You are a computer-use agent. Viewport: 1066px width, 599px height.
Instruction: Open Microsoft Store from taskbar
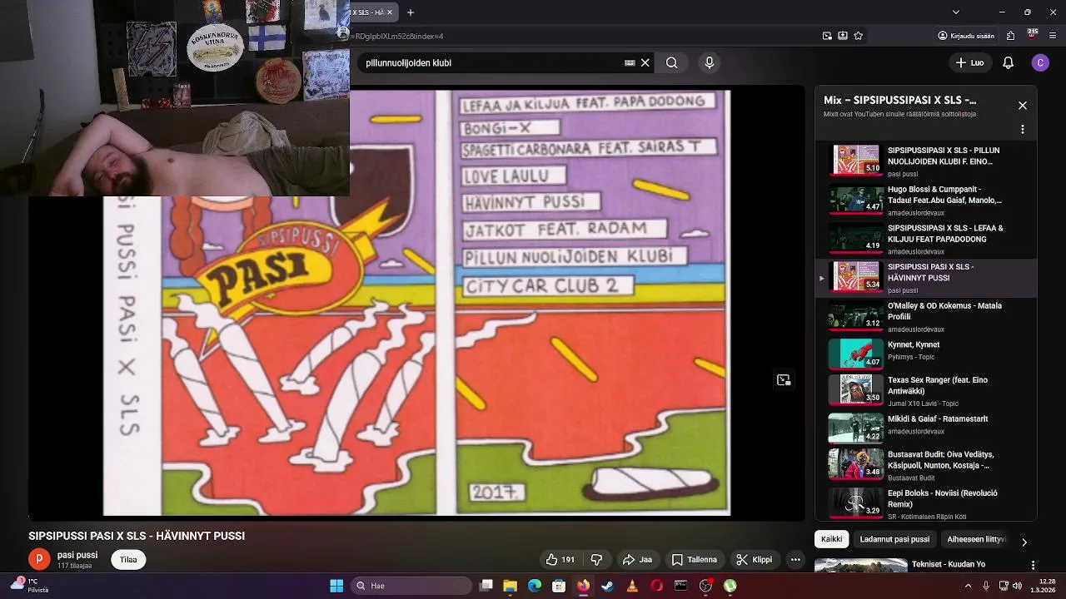pos(559,586)
